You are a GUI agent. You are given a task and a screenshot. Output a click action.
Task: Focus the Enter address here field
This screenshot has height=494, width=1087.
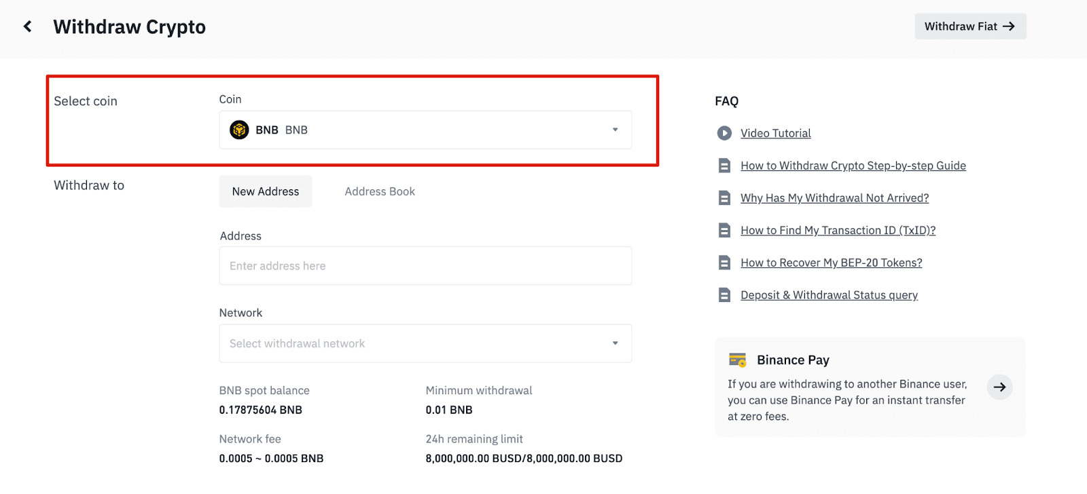coord(425,266)
